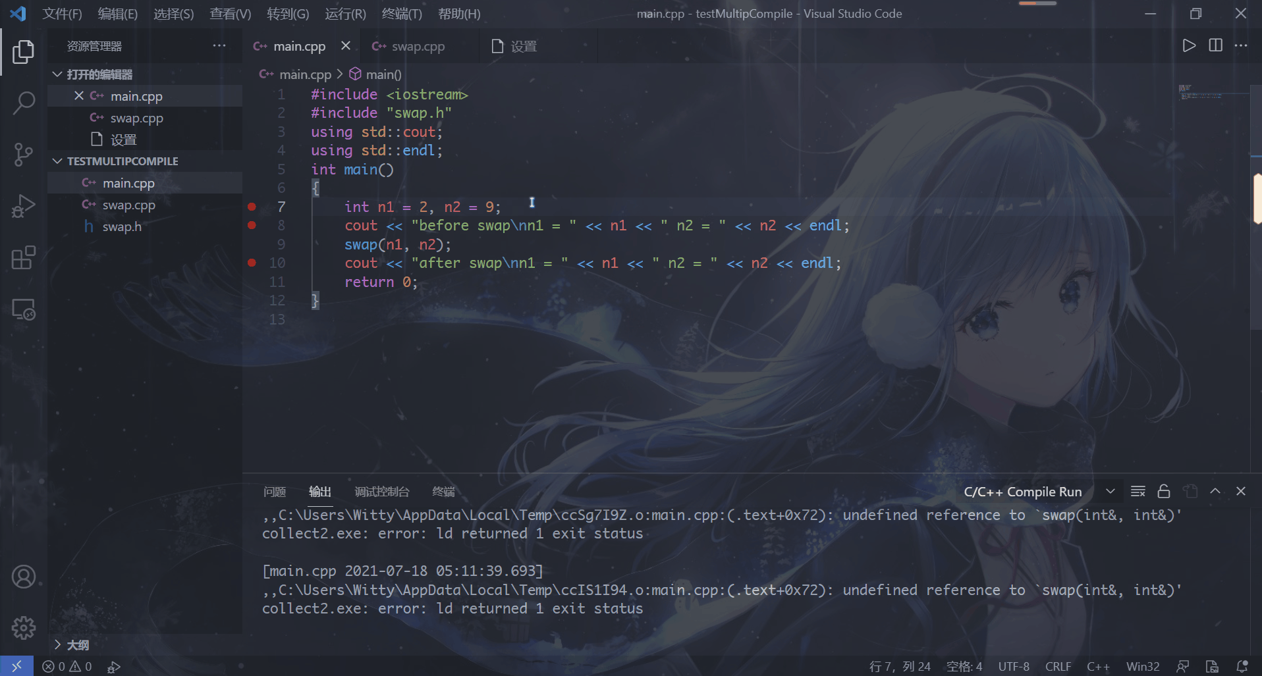1262x676 pixels.
Task: Open output log file icon
Action: (x=1190, y=491)
